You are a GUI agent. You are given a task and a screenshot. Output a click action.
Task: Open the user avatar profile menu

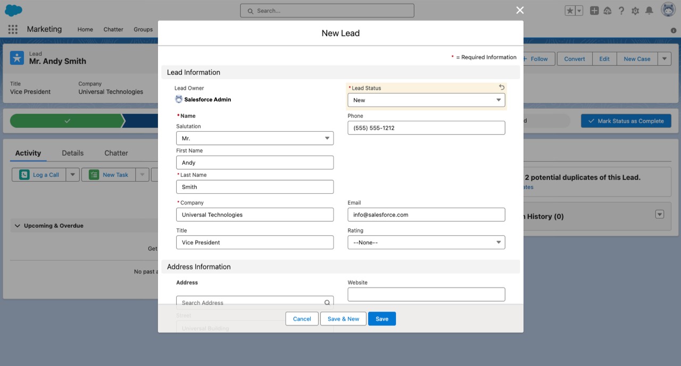(x=668, y=10)
